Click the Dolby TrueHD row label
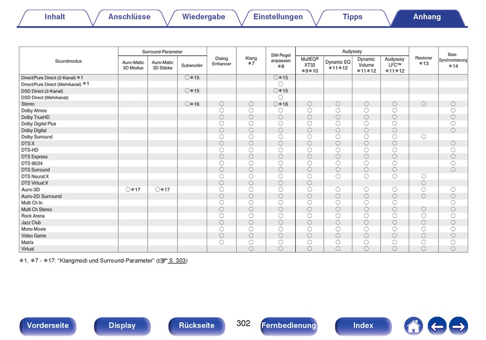Viewport: 486px width, 340px height. 35,118
